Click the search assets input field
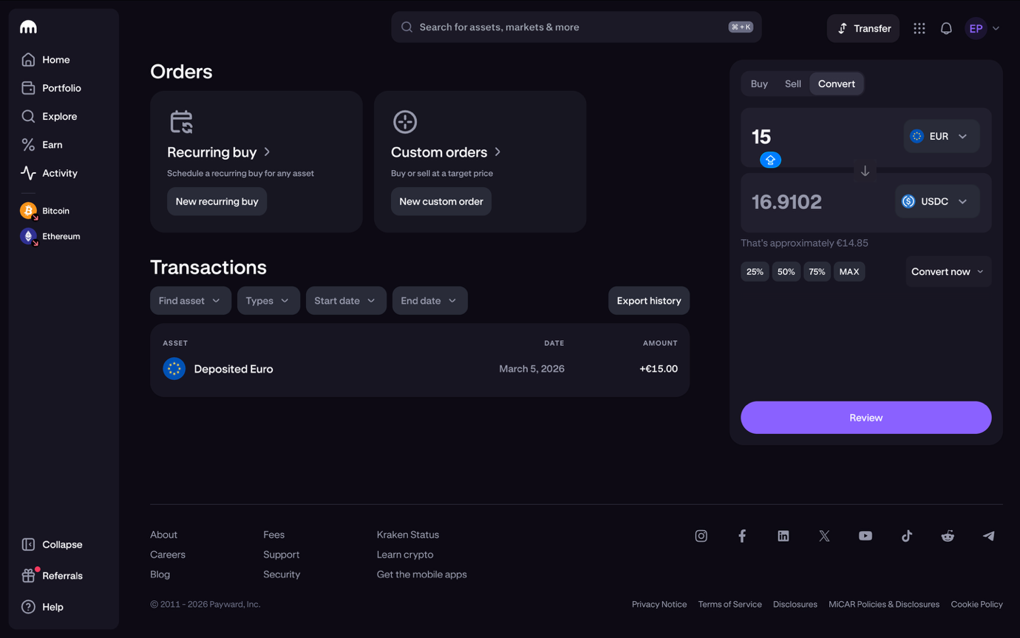Screen dimensions: 1020x638 577,27
